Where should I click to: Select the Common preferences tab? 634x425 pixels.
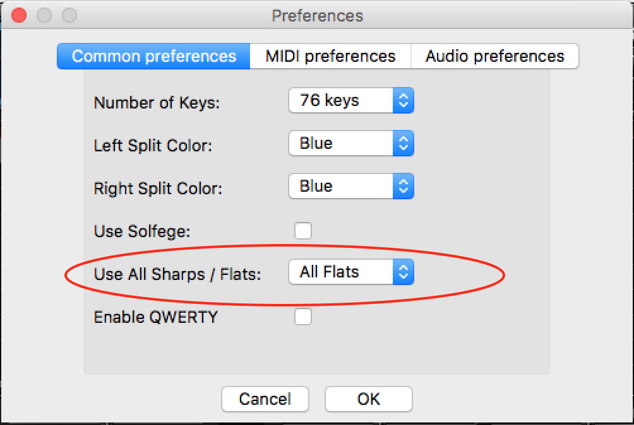(x=152, y=56)
